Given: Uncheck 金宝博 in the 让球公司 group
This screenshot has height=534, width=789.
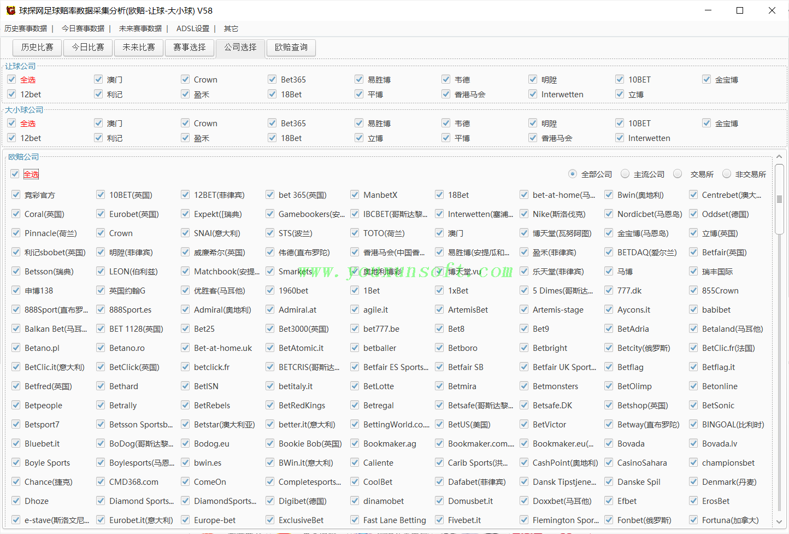Looking at the screenshot, I should (x=706, y=79).
